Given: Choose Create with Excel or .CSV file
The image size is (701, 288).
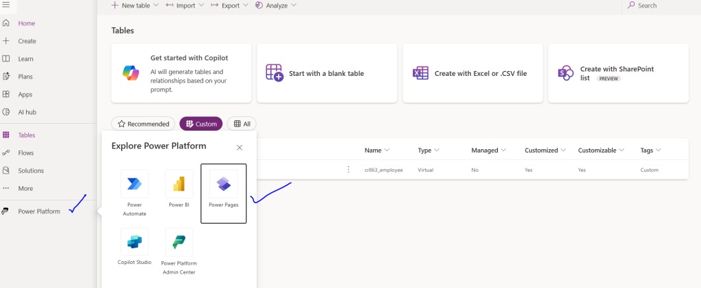Looking at the screenshot, I should click(472, 73).
